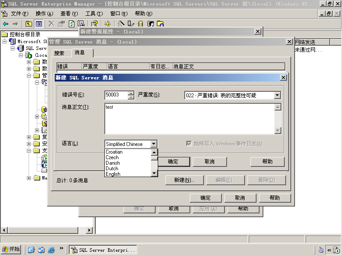Click 帮助 in New SQL Server Message dialog
342x256 pixels.
pos(268,162)
